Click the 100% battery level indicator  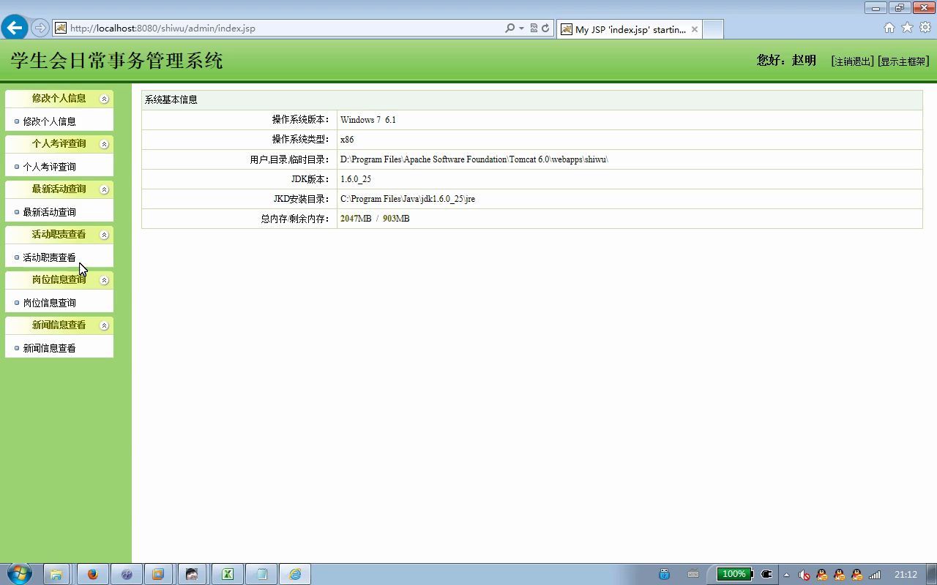[x=734, y=574]
